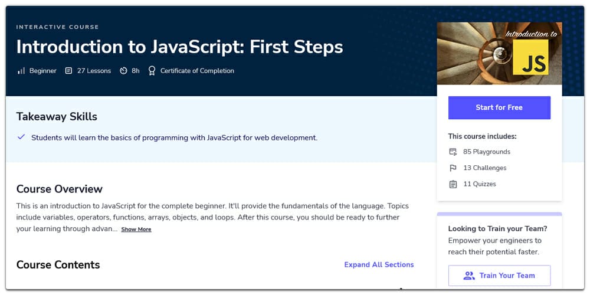This screenshot has height=295, width=590.
Task: Click the Playgrounds icon in course includes
Action: tap(453, 152)
